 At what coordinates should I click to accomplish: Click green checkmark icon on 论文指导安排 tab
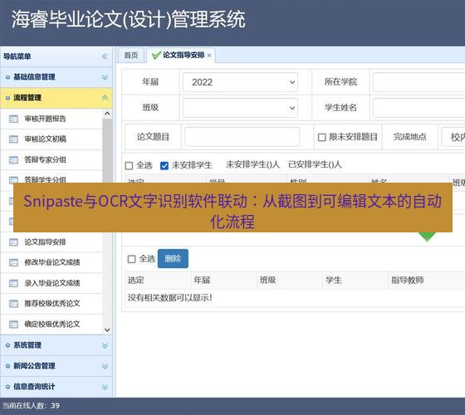tap(156, 55)
